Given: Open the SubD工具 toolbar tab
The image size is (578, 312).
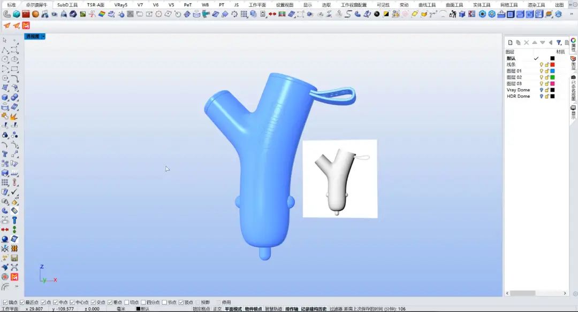Looking at the screenshot, I should tap(67, 5).
